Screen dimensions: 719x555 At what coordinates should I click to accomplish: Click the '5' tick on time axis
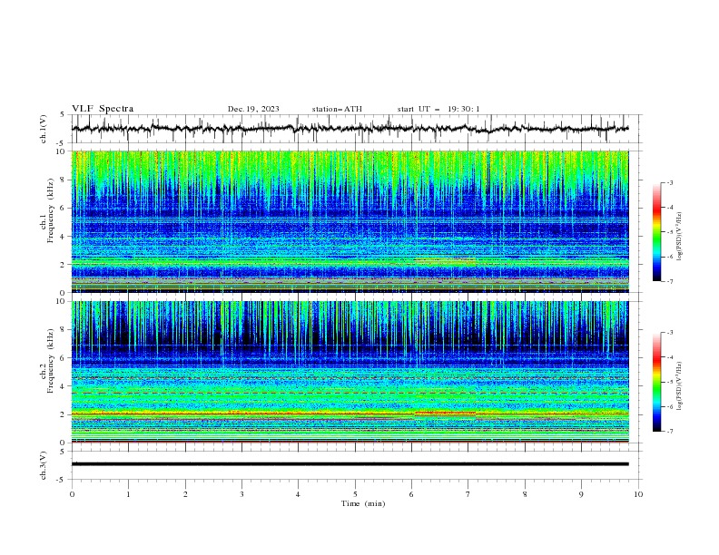tap(355, 494)
